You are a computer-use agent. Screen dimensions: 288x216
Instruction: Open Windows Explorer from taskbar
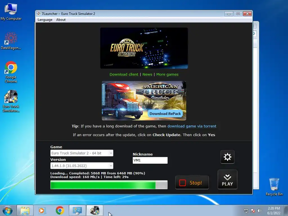(25, 210)
